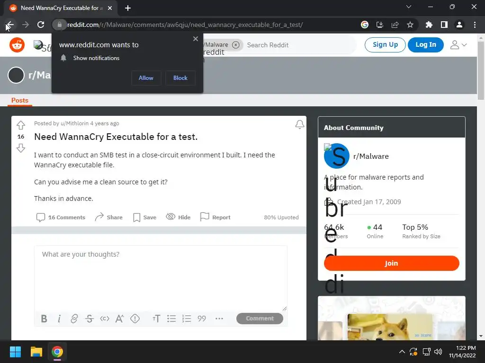
Task: Toggle italic formatting in comment editor
Action: click(x=59, y=319)
